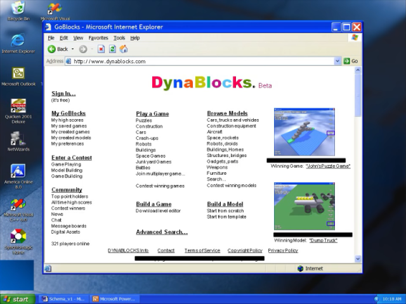Click the Terms of Service footer link
The width and height of the screenshot is (406, 304).
202,251
